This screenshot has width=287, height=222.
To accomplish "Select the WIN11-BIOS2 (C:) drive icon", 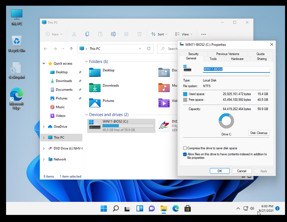I will (94, 125).
